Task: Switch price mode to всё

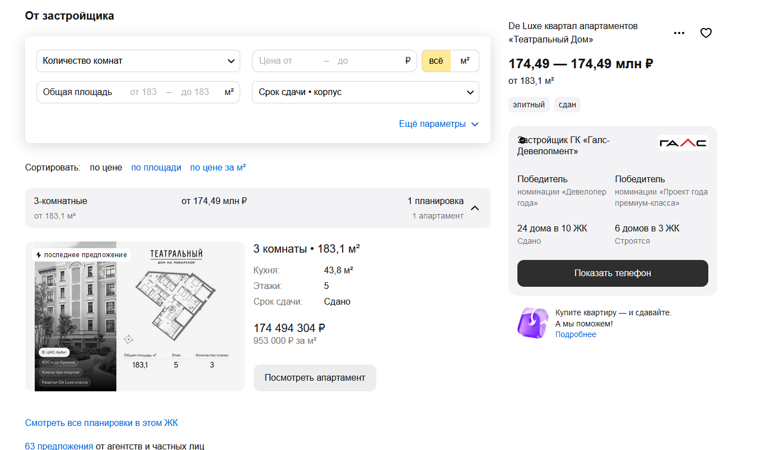Action: 436,61
